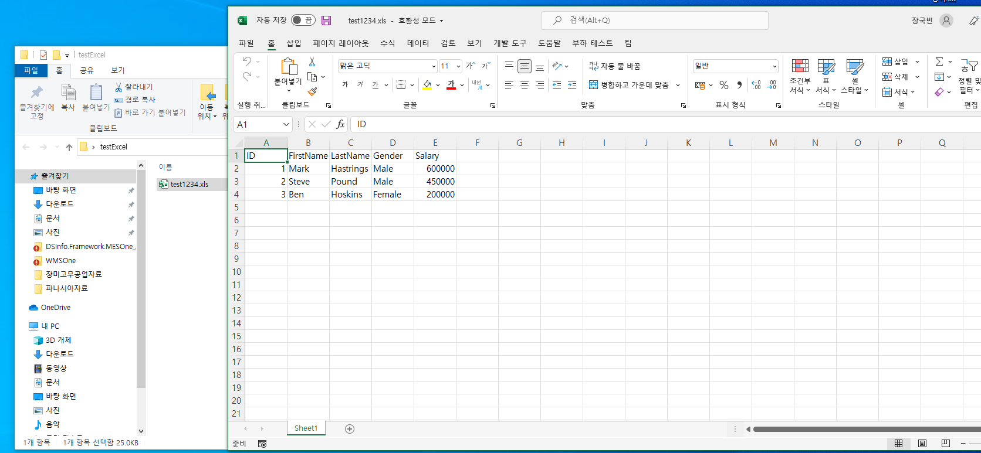
Task: Align text right in cell
Action: tap(540, 85)
